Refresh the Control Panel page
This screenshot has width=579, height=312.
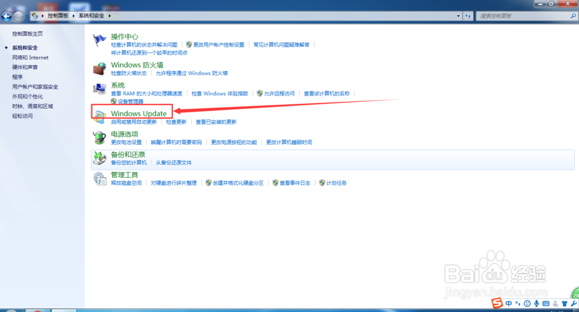pos(468,16)
